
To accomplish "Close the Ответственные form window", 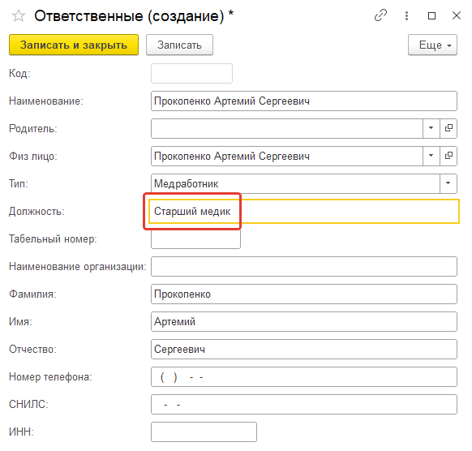I will pos(457,15).
